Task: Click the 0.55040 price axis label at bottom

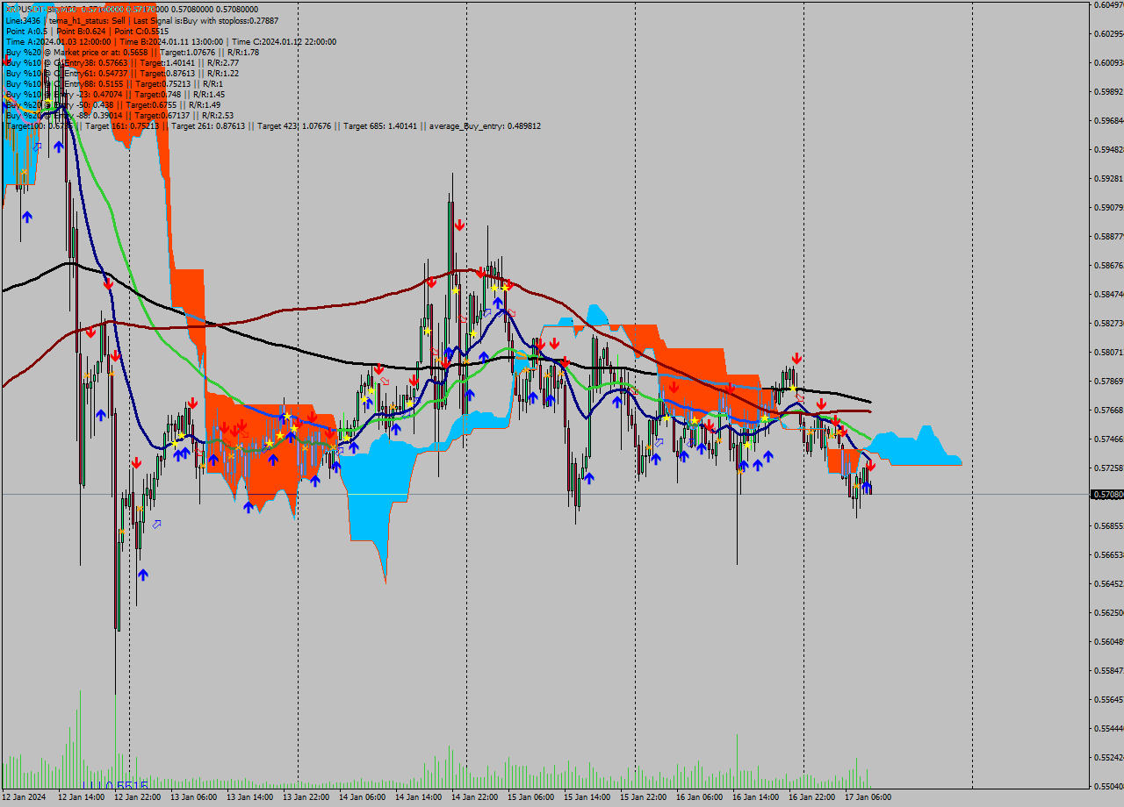Action: (x=1108, y=786)
